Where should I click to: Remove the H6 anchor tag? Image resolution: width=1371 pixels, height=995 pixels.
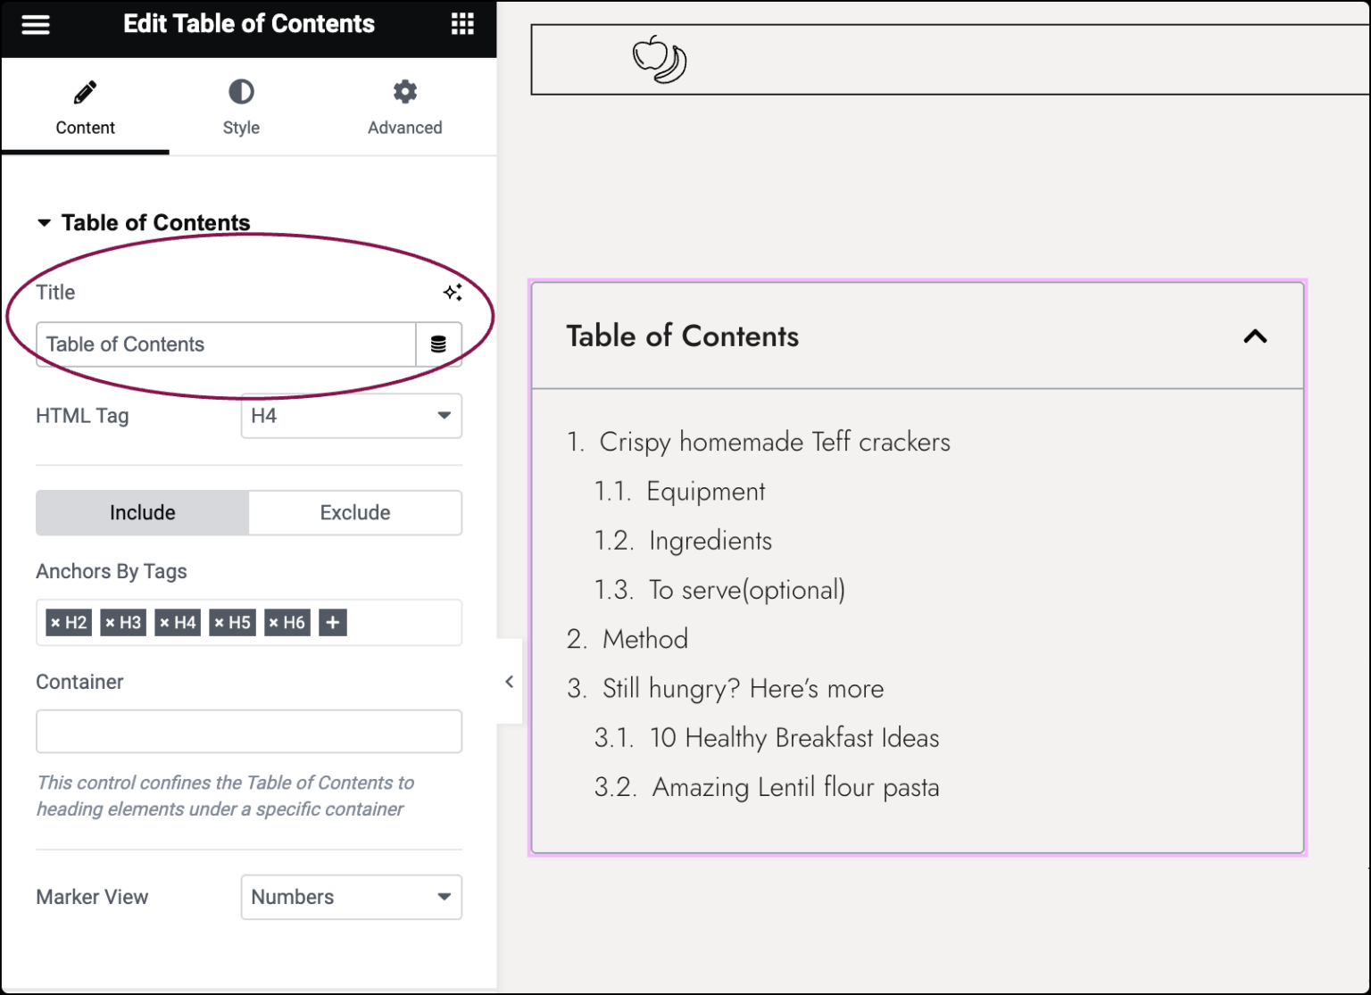[277, 622]
